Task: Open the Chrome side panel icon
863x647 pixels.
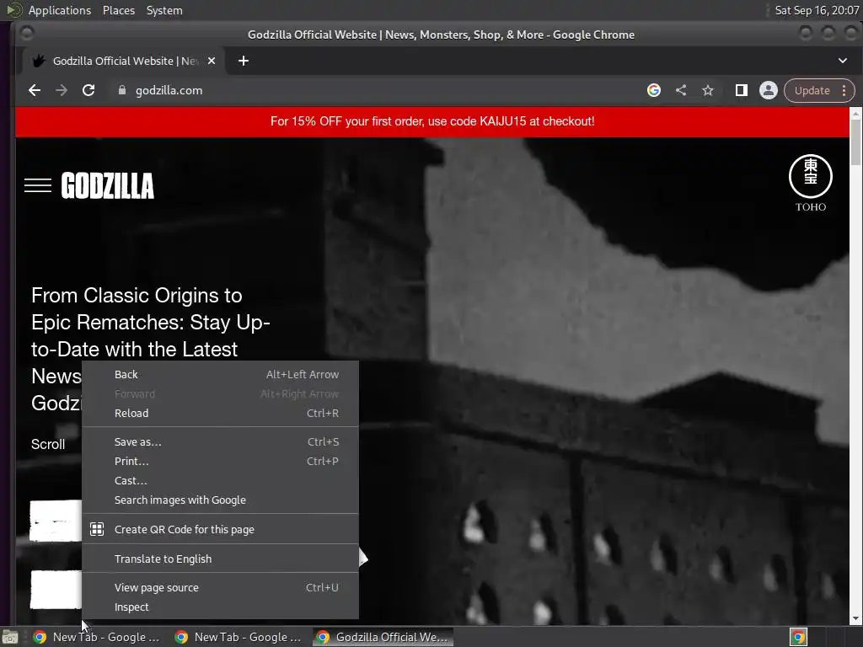Action: [742, 90]
